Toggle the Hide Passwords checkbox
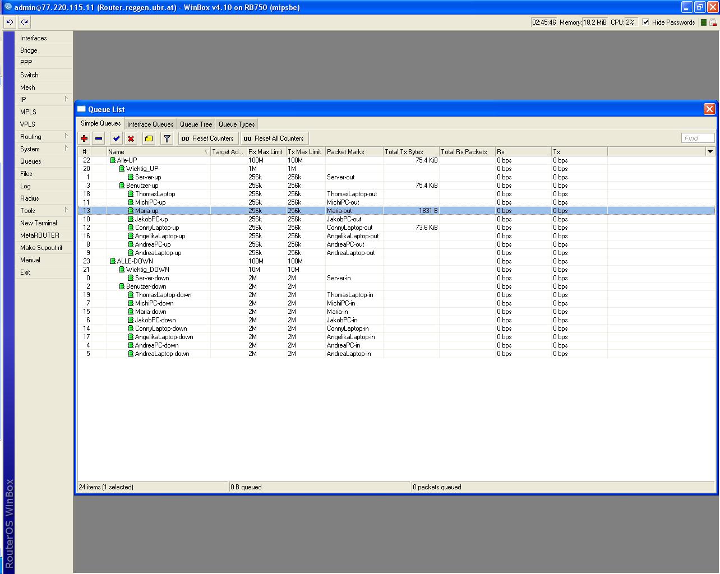The height and width of the screenshot is (574, 720). point(645,22)
